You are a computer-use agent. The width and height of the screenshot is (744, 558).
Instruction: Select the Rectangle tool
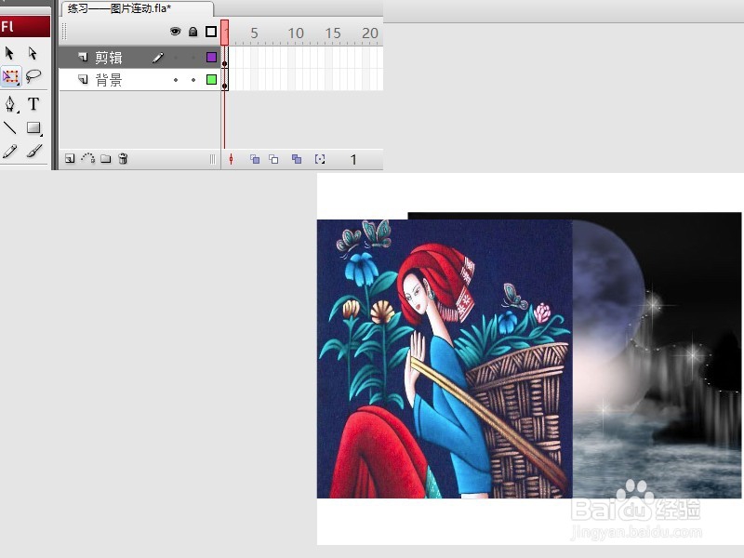(x=33, y=127)
